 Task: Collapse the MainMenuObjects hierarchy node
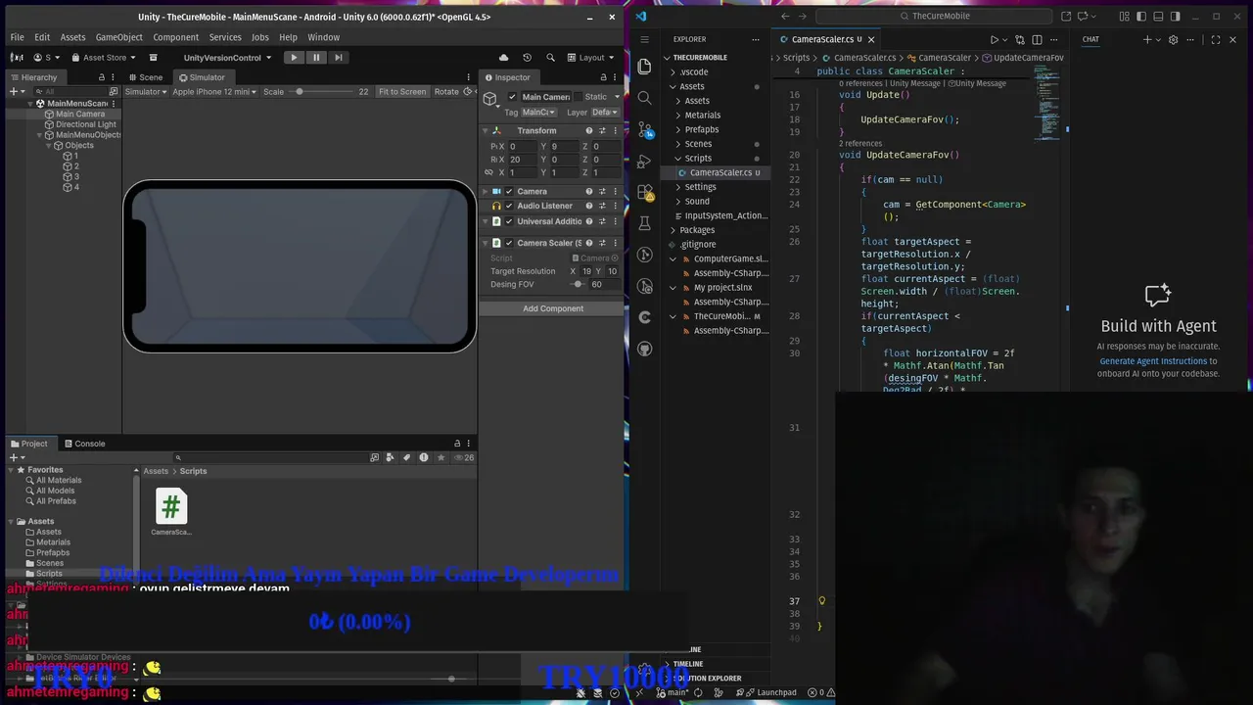(x=39, y=135)
